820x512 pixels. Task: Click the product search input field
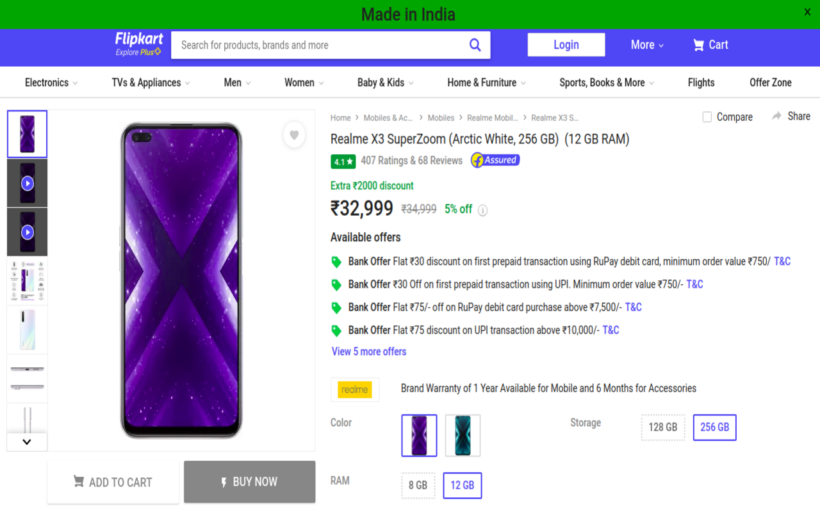pos(320,45)
